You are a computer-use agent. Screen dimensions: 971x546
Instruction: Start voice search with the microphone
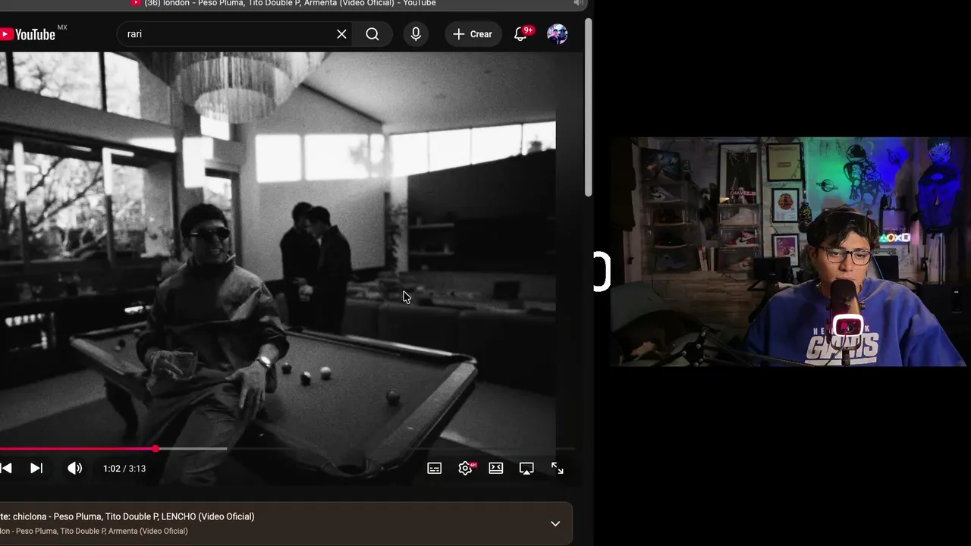[x=416, y=34]
